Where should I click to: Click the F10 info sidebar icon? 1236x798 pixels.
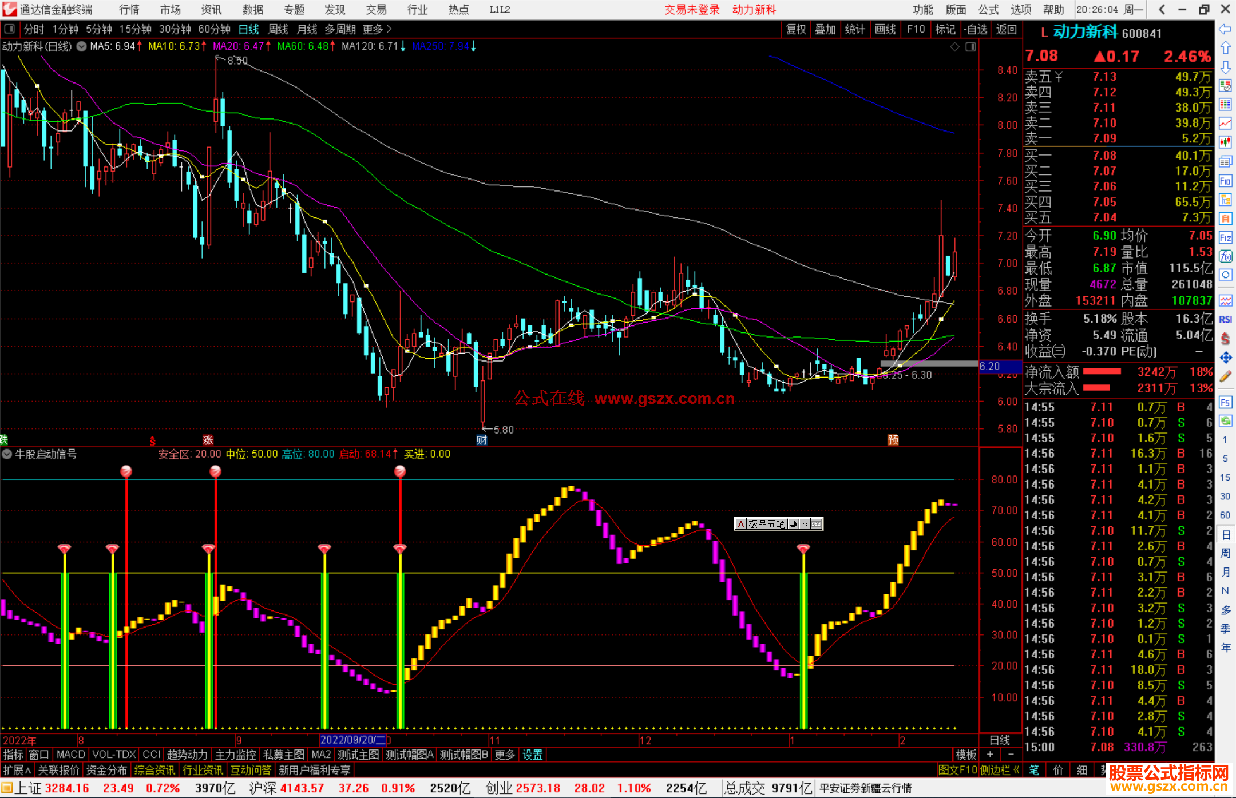(x=1225, y=181)
